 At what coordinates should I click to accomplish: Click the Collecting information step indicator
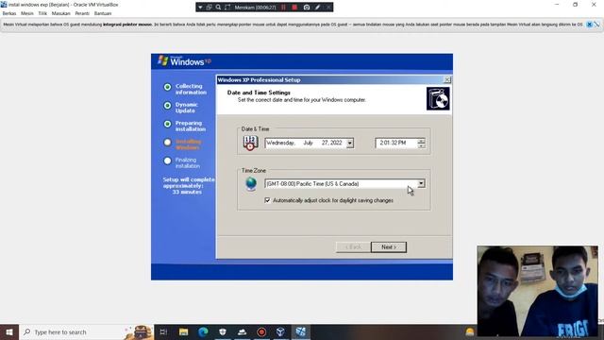click(x=167, y=87)
